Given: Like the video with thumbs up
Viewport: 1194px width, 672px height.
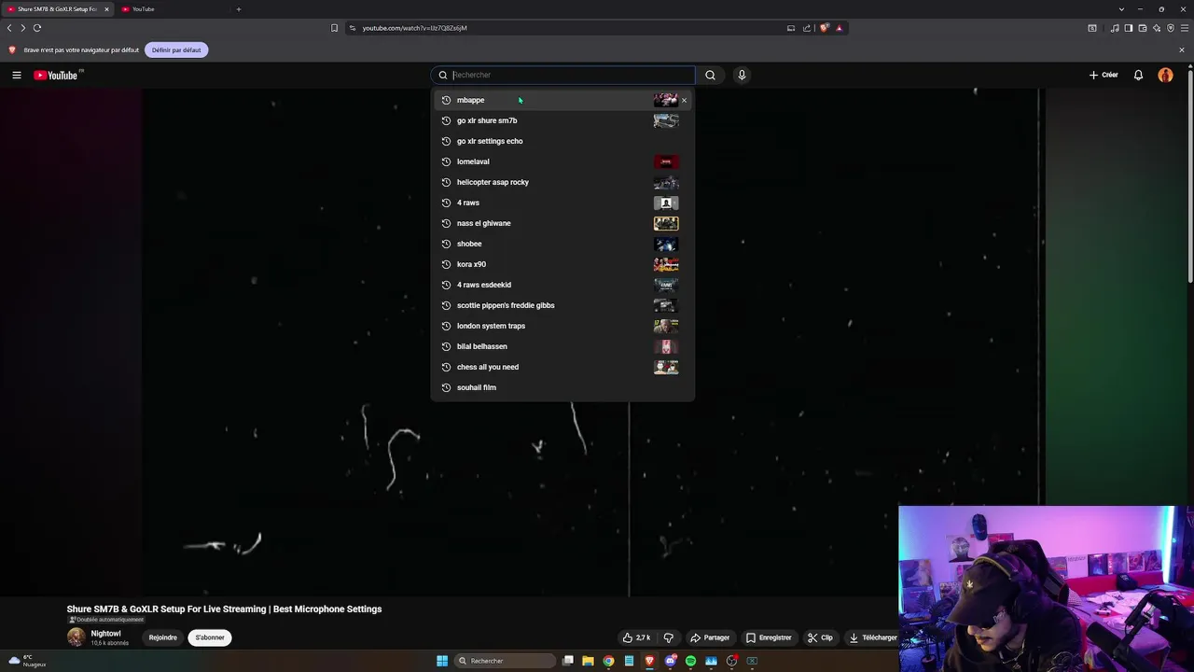Looking at the screenshot, I should pyautogui.click(x=637, y=637).
